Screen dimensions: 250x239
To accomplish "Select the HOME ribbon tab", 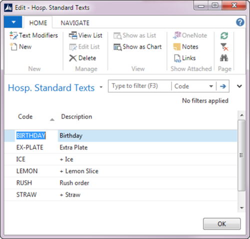I will tap(38, 23).
